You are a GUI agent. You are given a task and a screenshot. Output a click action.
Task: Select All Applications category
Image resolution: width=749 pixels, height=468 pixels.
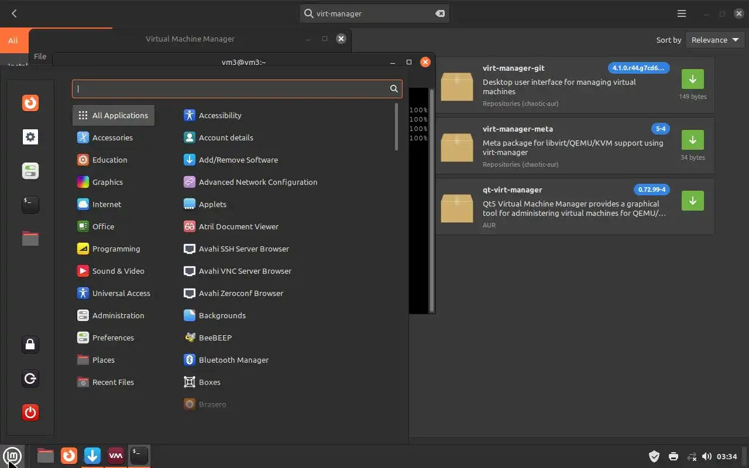[114, 115]
